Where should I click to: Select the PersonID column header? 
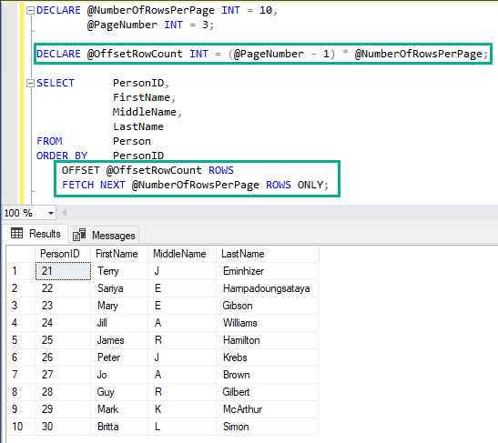[x=63, y=254]
